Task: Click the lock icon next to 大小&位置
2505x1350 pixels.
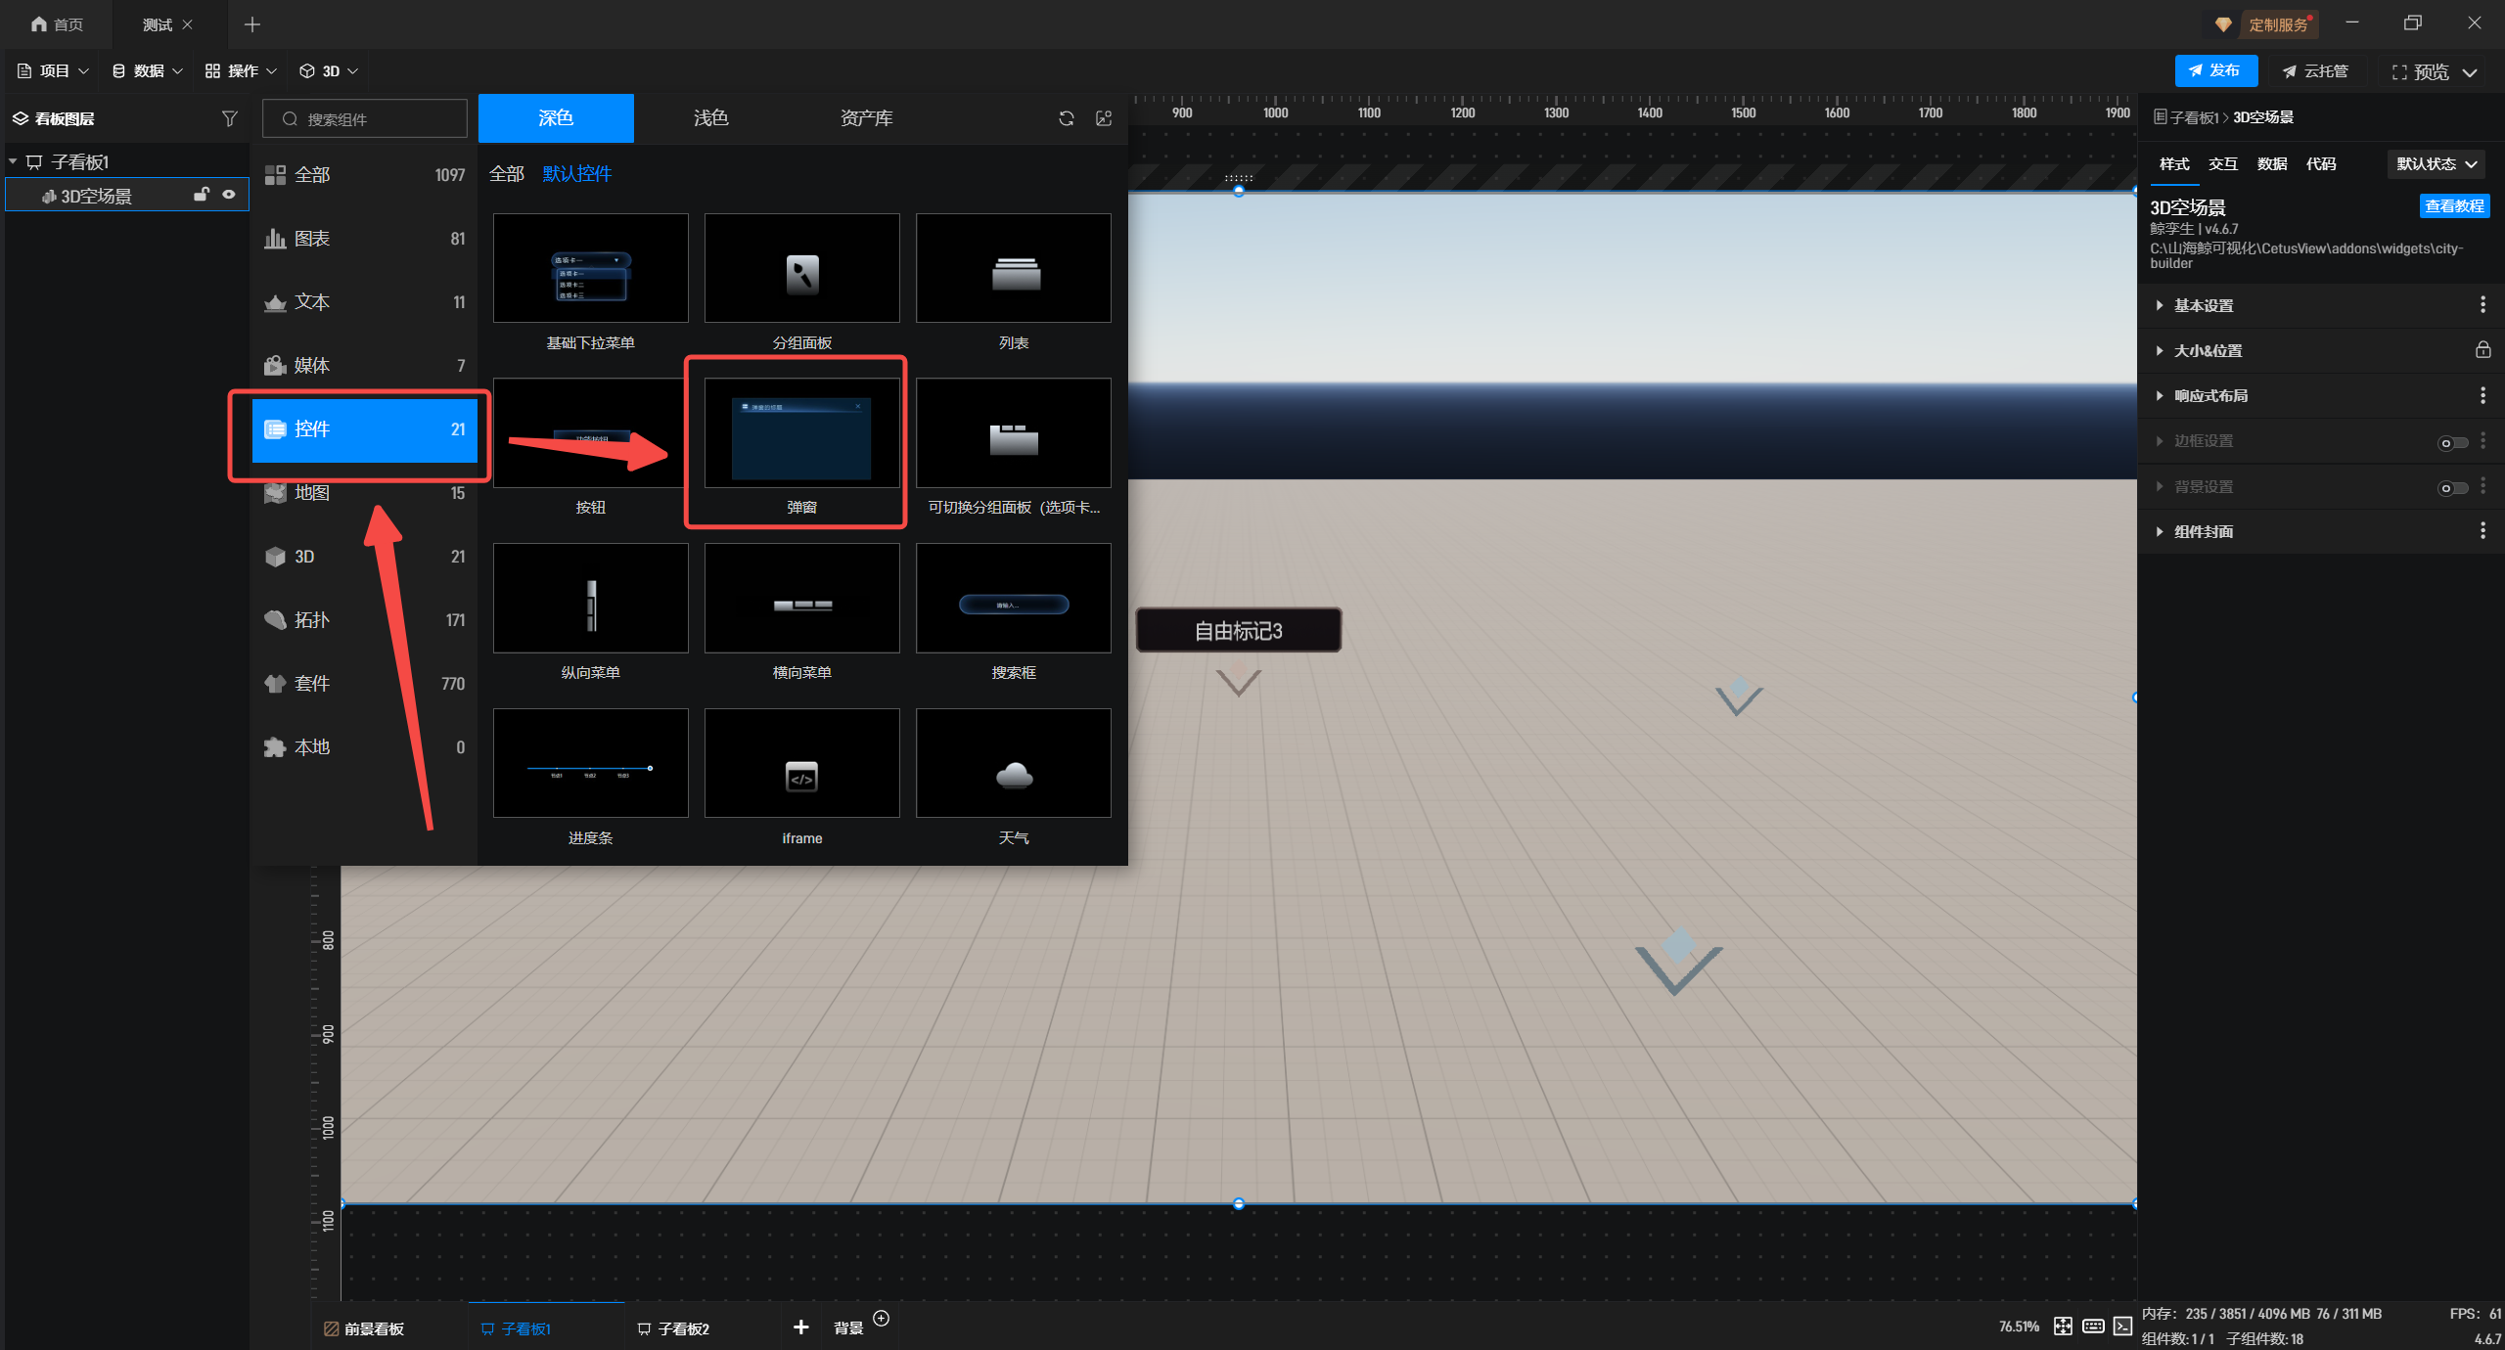Action: 2482,350
